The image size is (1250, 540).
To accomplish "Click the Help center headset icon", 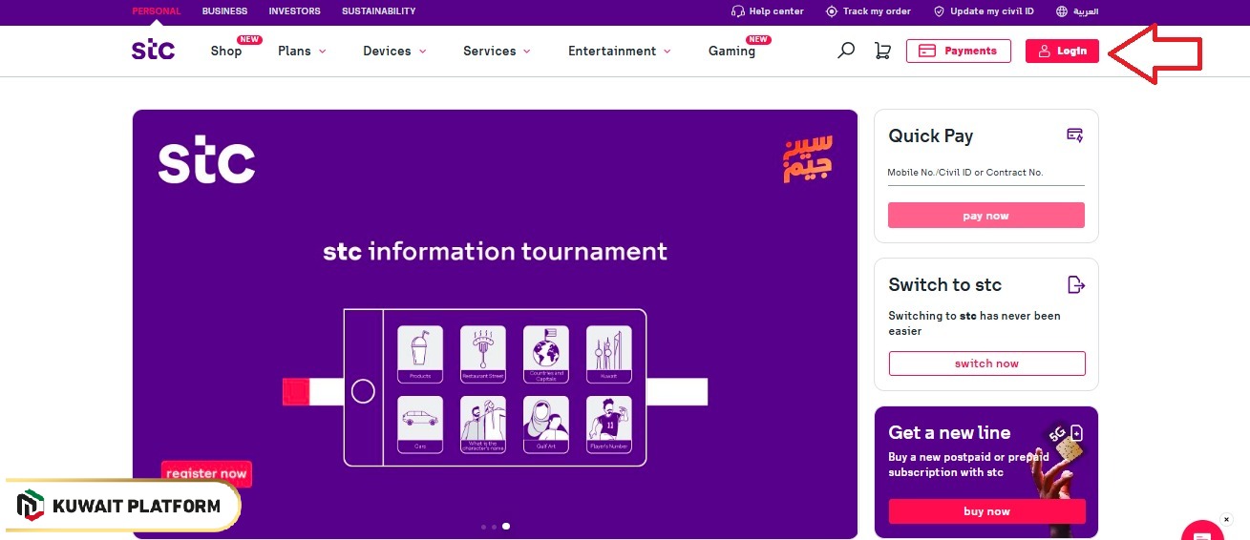I will (x=737, y=11).
